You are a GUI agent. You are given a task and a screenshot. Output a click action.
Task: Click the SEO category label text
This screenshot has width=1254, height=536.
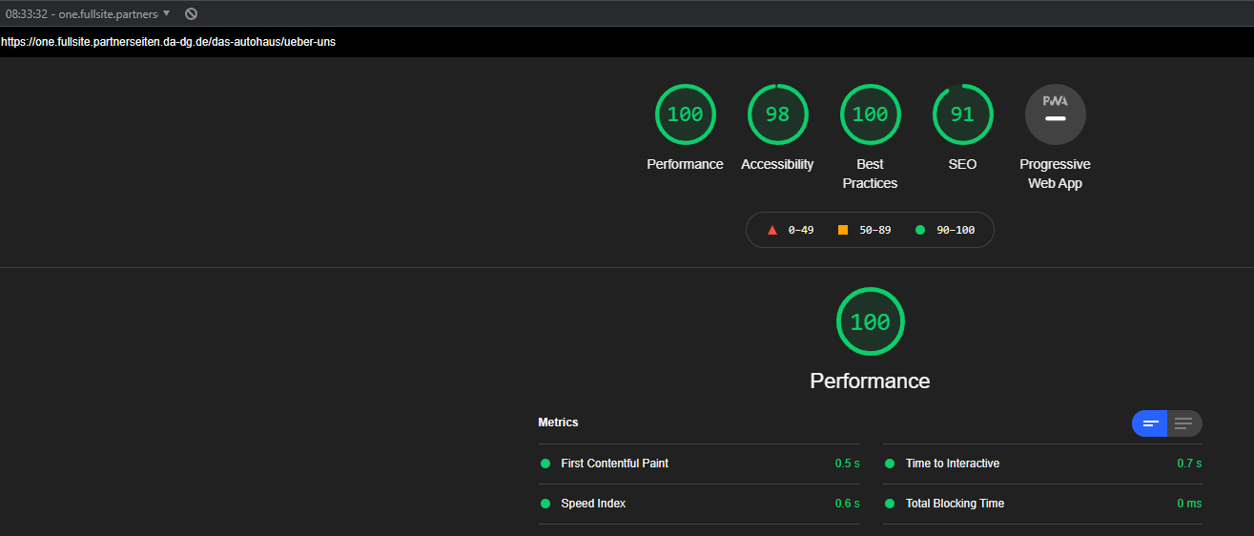click(x=962, y=164)
